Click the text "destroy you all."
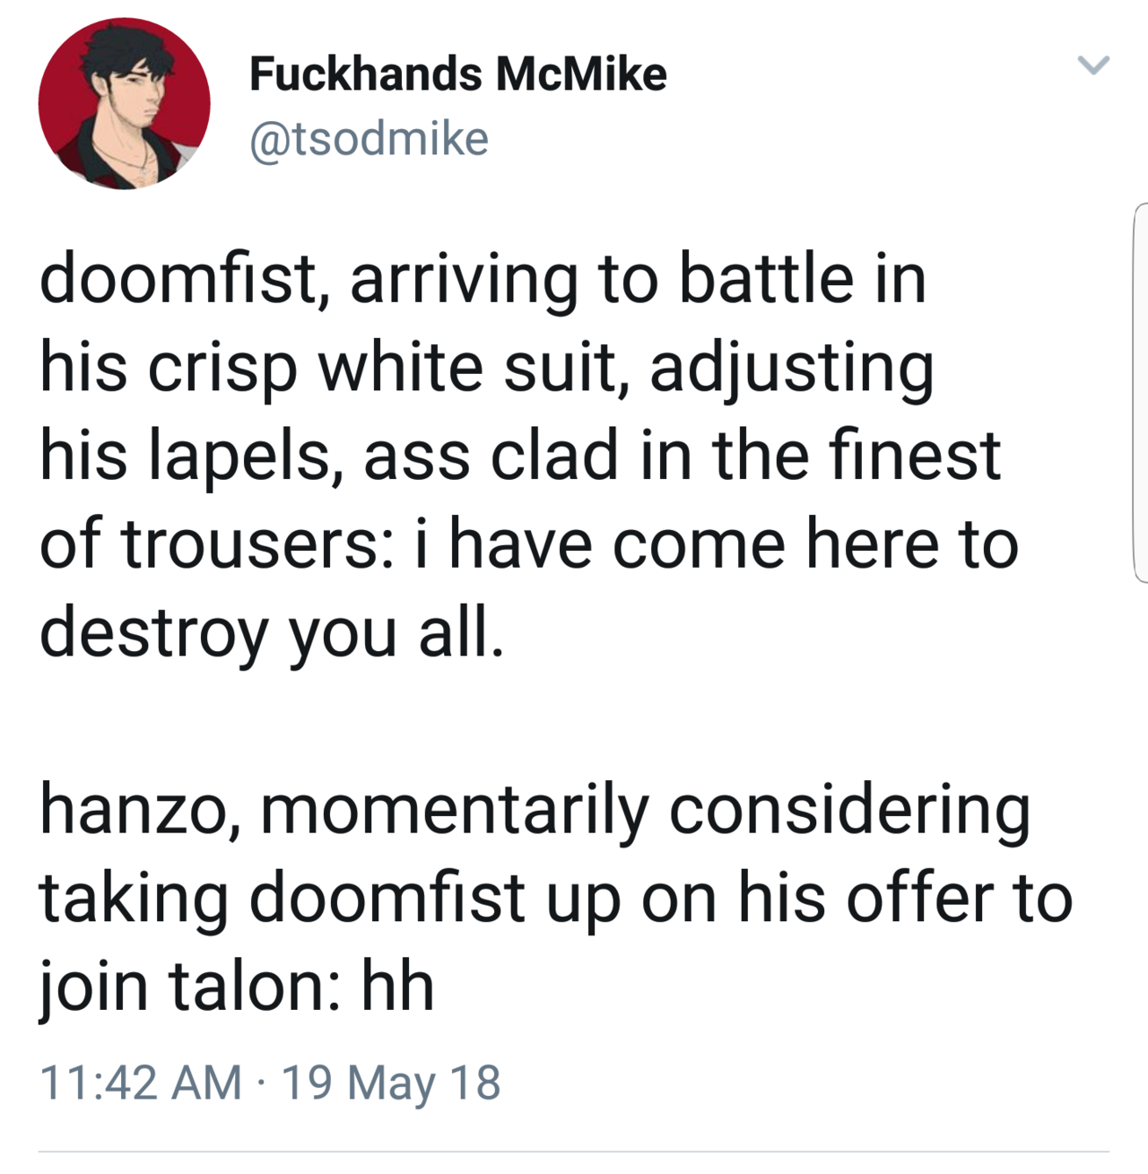Screen dimensions: 1148x1174 click(272, 633)
